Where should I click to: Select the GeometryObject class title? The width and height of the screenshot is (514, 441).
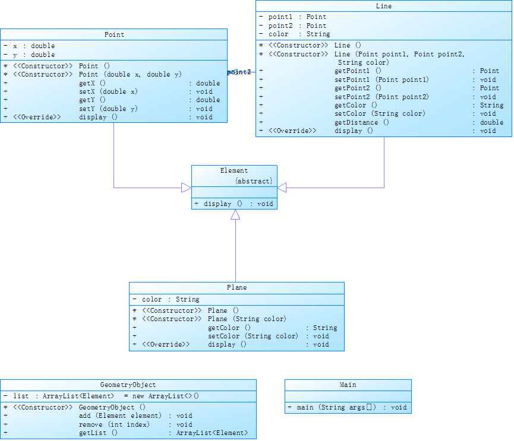point(128,385)
